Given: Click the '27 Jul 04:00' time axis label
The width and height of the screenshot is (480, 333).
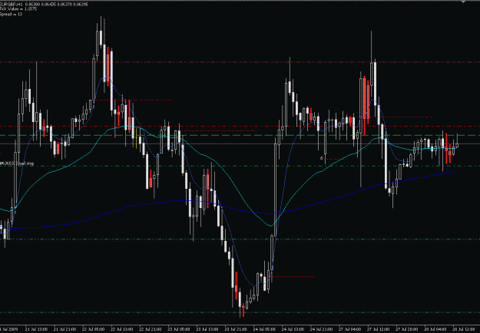Looking at the screenshot, I should point(350,329).
